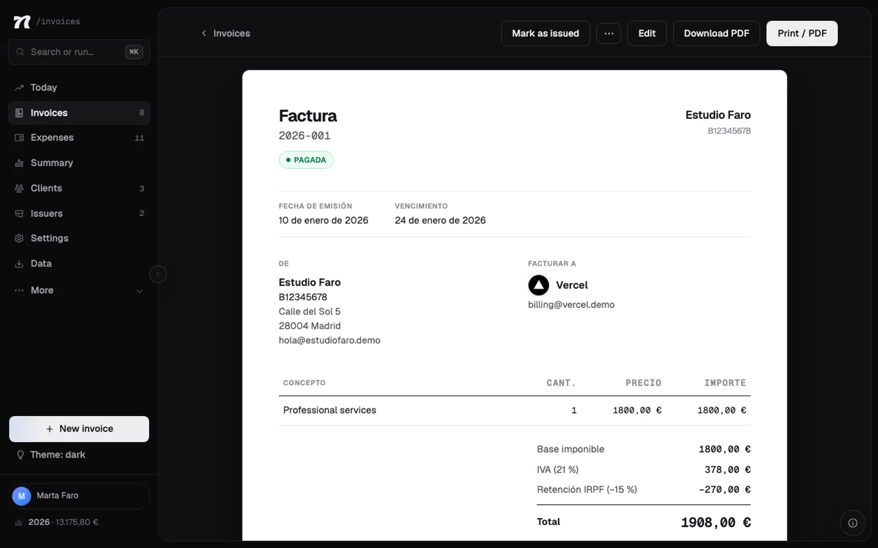This screenshot has height=548, width=878.
Task: Open the three-dots actions menu
Action: [609, 33]
